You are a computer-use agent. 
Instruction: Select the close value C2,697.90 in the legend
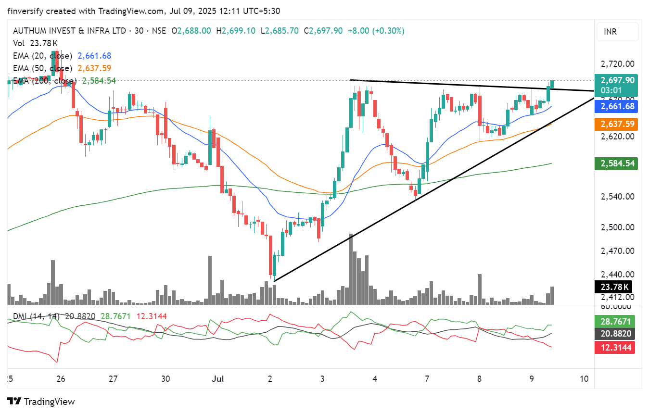323,31
